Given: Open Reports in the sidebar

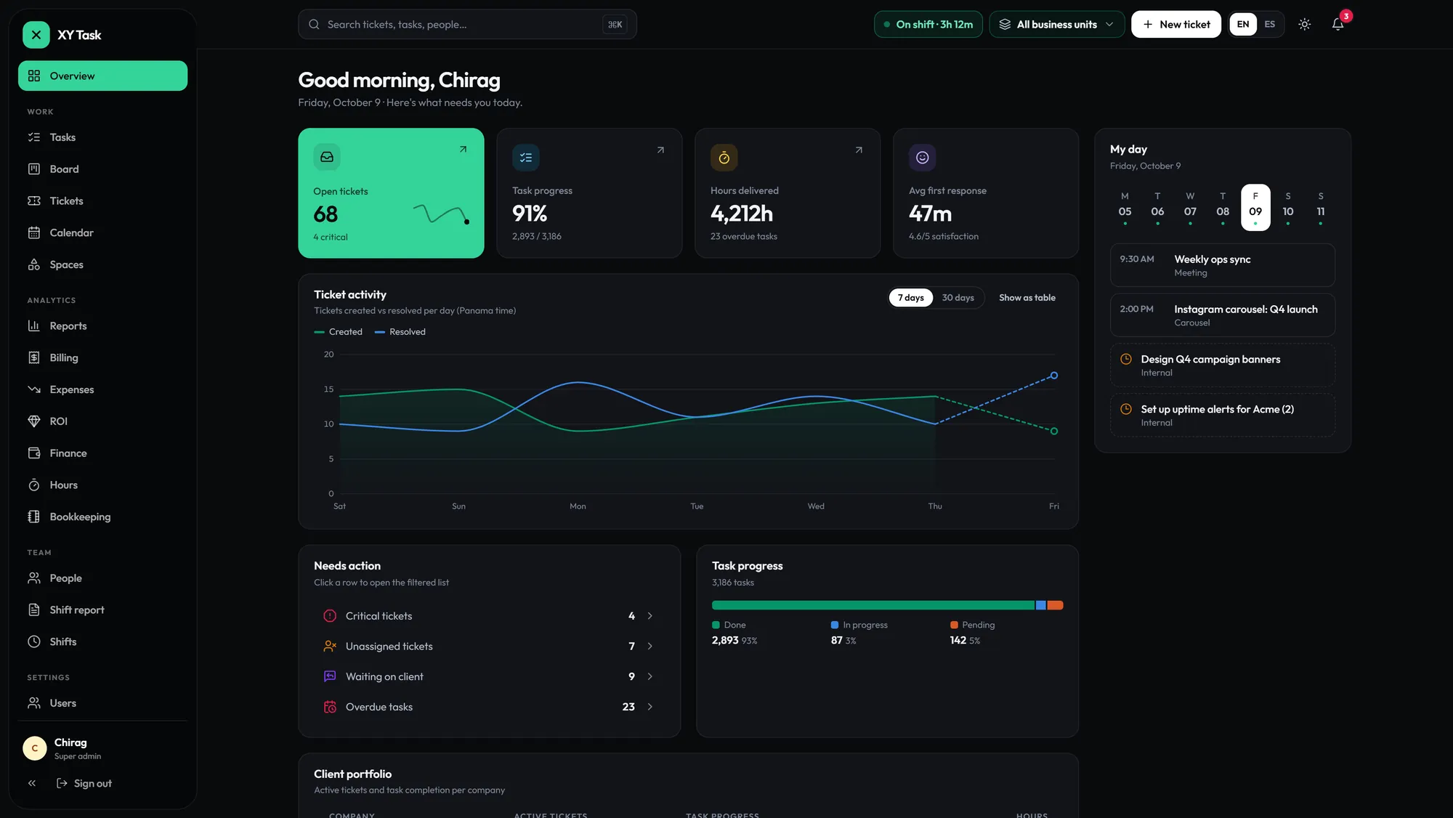Looking at the screenshot, I should (102, 325).
